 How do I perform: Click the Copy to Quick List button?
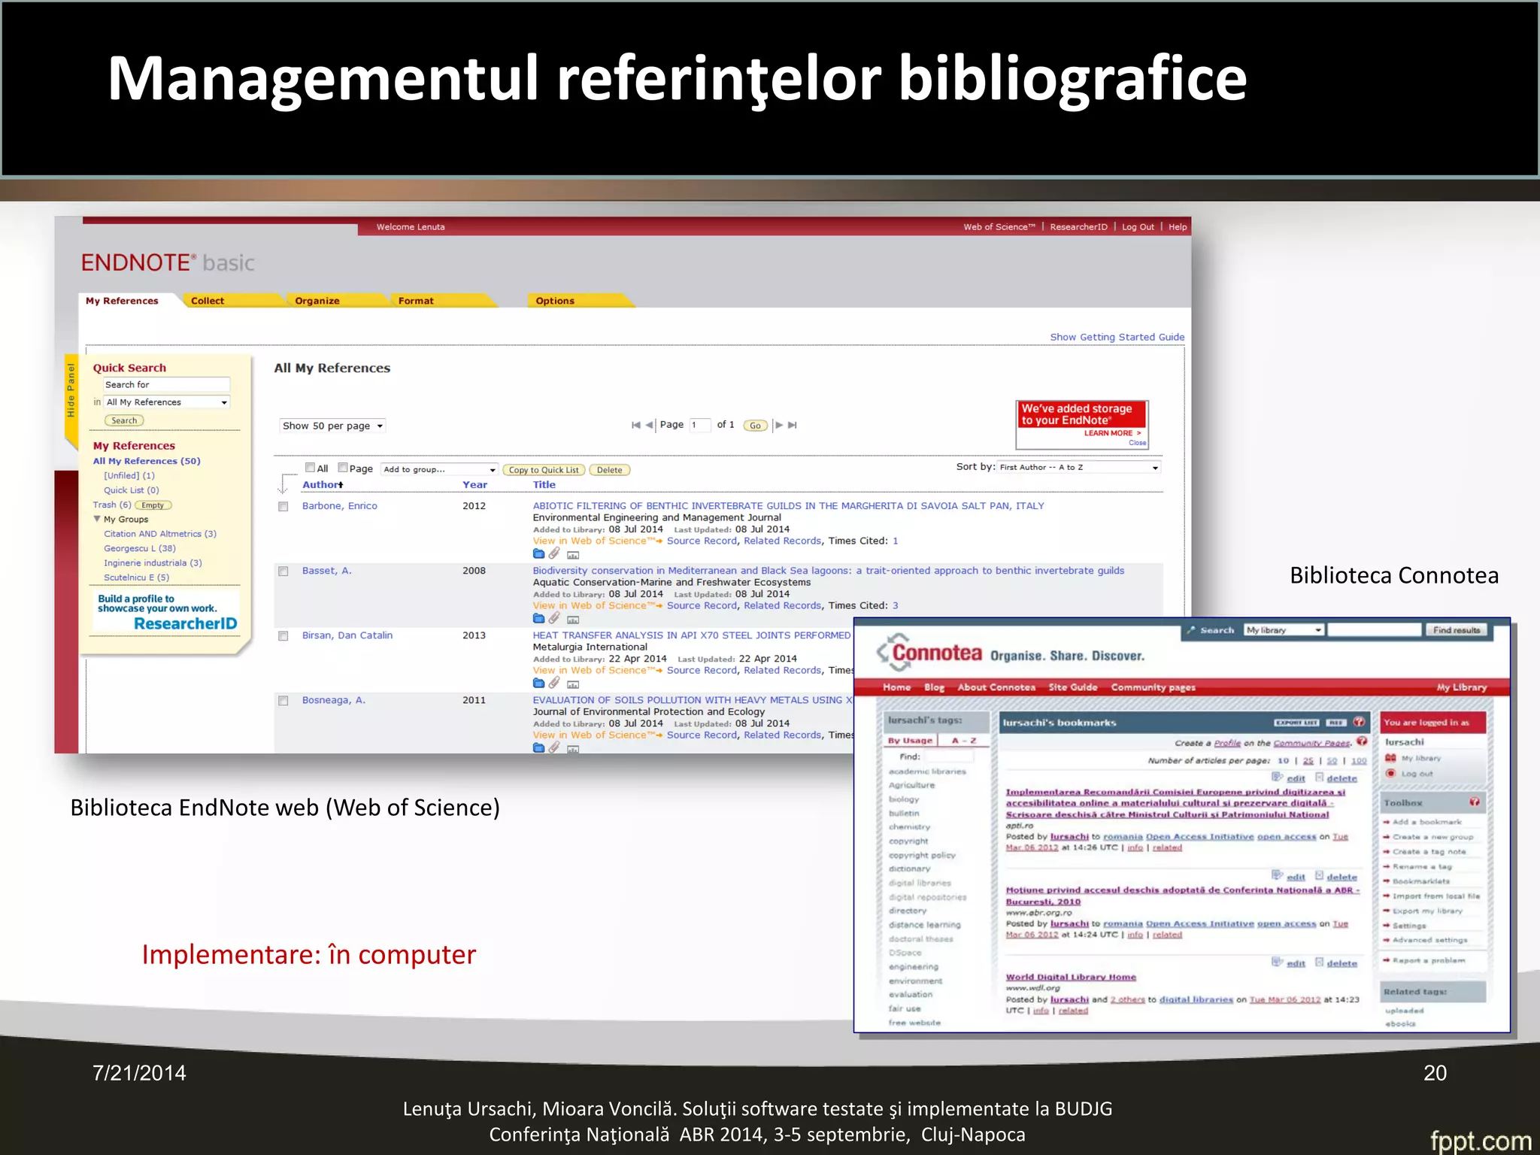(544, 470)
